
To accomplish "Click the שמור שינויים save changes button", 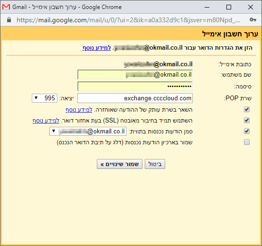I will pyautogui.click(x=120, y=164).
